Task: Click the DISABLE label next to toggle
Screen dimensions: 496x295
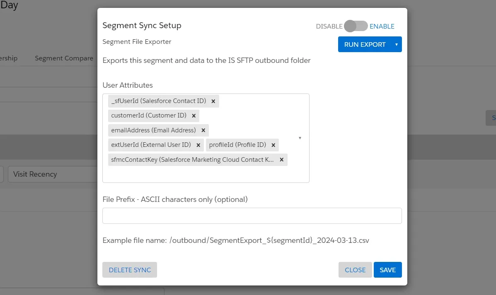Action: point(329,26)
